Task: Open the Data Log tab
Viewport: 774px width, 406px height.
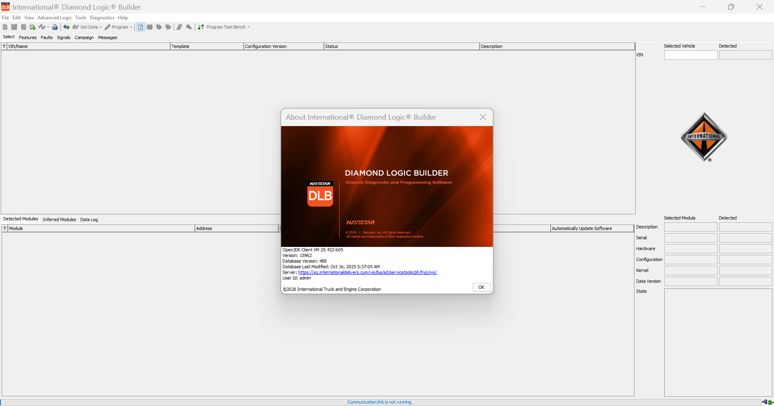Action: pos(89,220)
